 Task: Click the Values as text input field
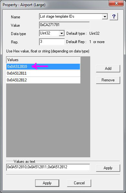point(48,167)
